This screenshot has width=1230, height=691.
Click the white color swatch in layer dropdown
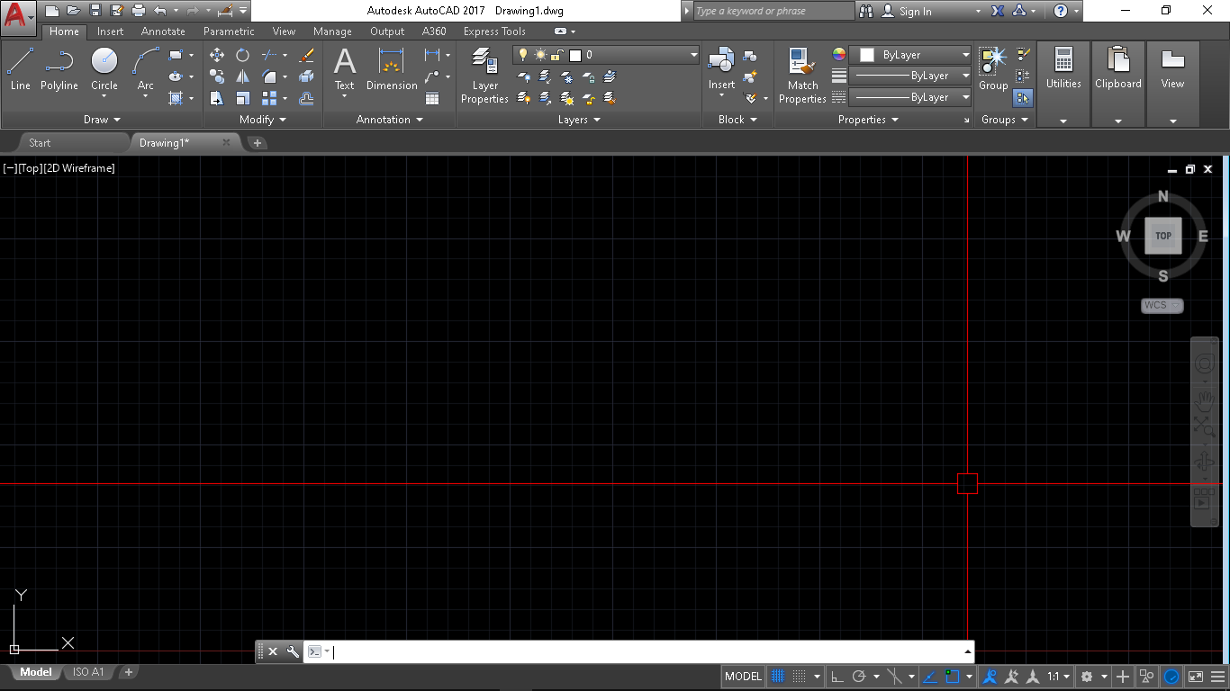click(575, 55)
